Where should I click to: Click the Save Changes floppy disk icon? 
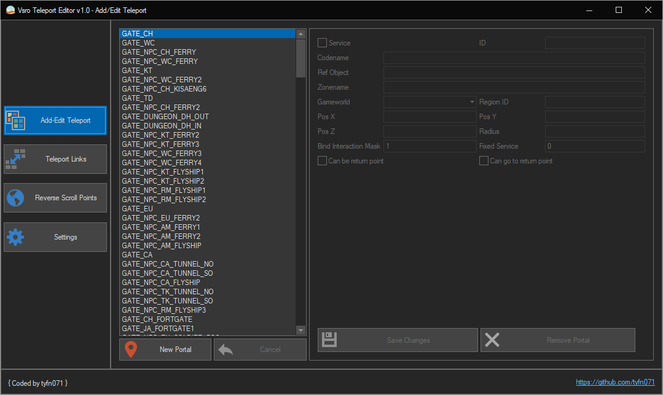point(330,340)
